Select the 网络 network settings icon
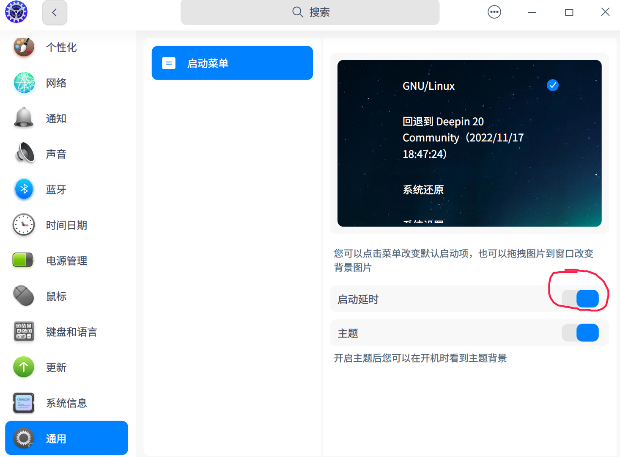The width and height of the screenshot is (620, 457). (24, 83)
